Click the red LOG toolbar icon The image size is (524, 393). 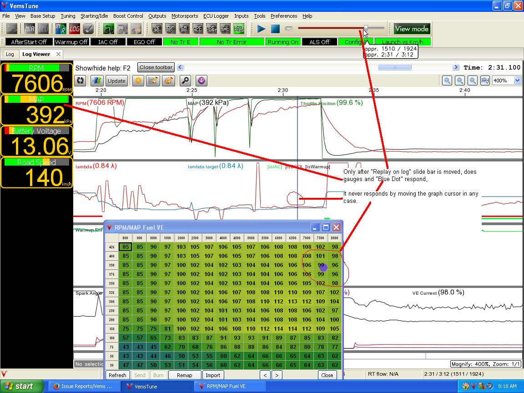[x=75, y=29]
